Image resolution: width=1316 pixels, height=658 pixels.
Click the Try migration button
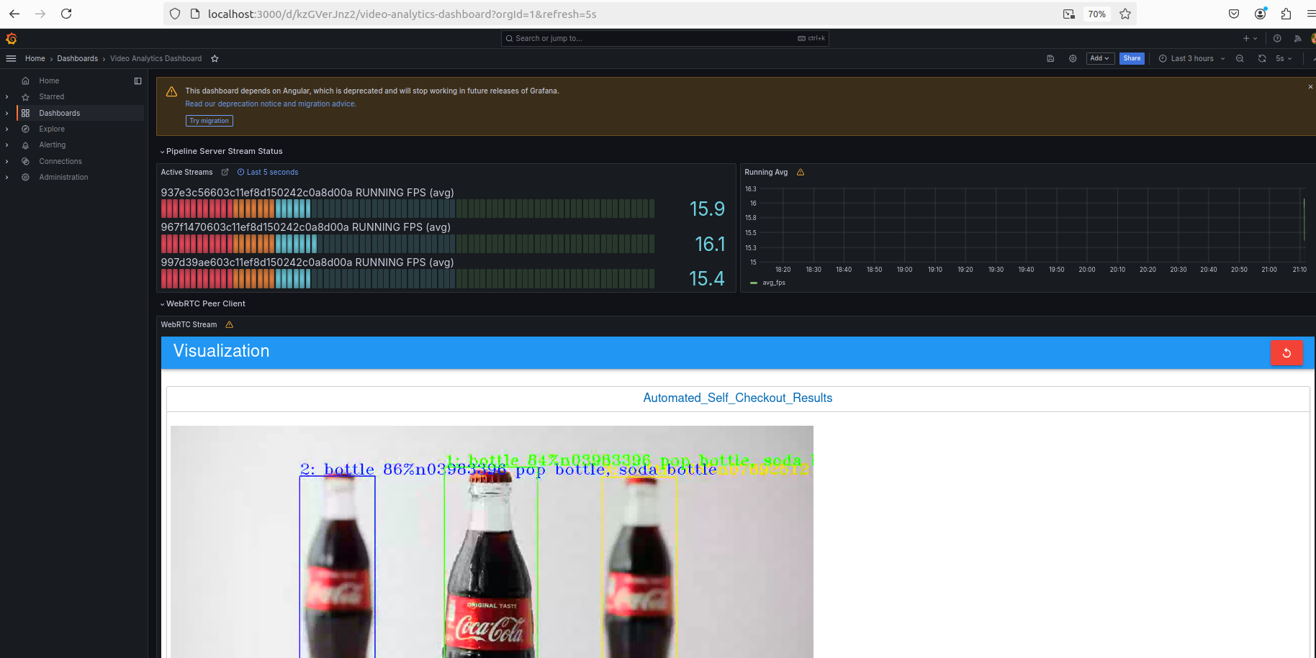[209, 121]
